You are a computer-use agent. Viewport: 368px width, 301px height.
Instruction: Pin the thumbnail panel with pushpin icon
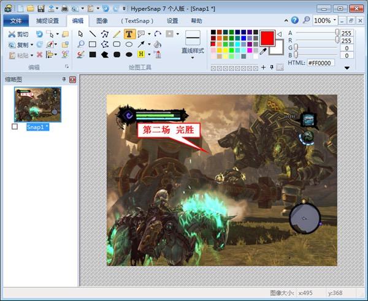pos(64,80)
